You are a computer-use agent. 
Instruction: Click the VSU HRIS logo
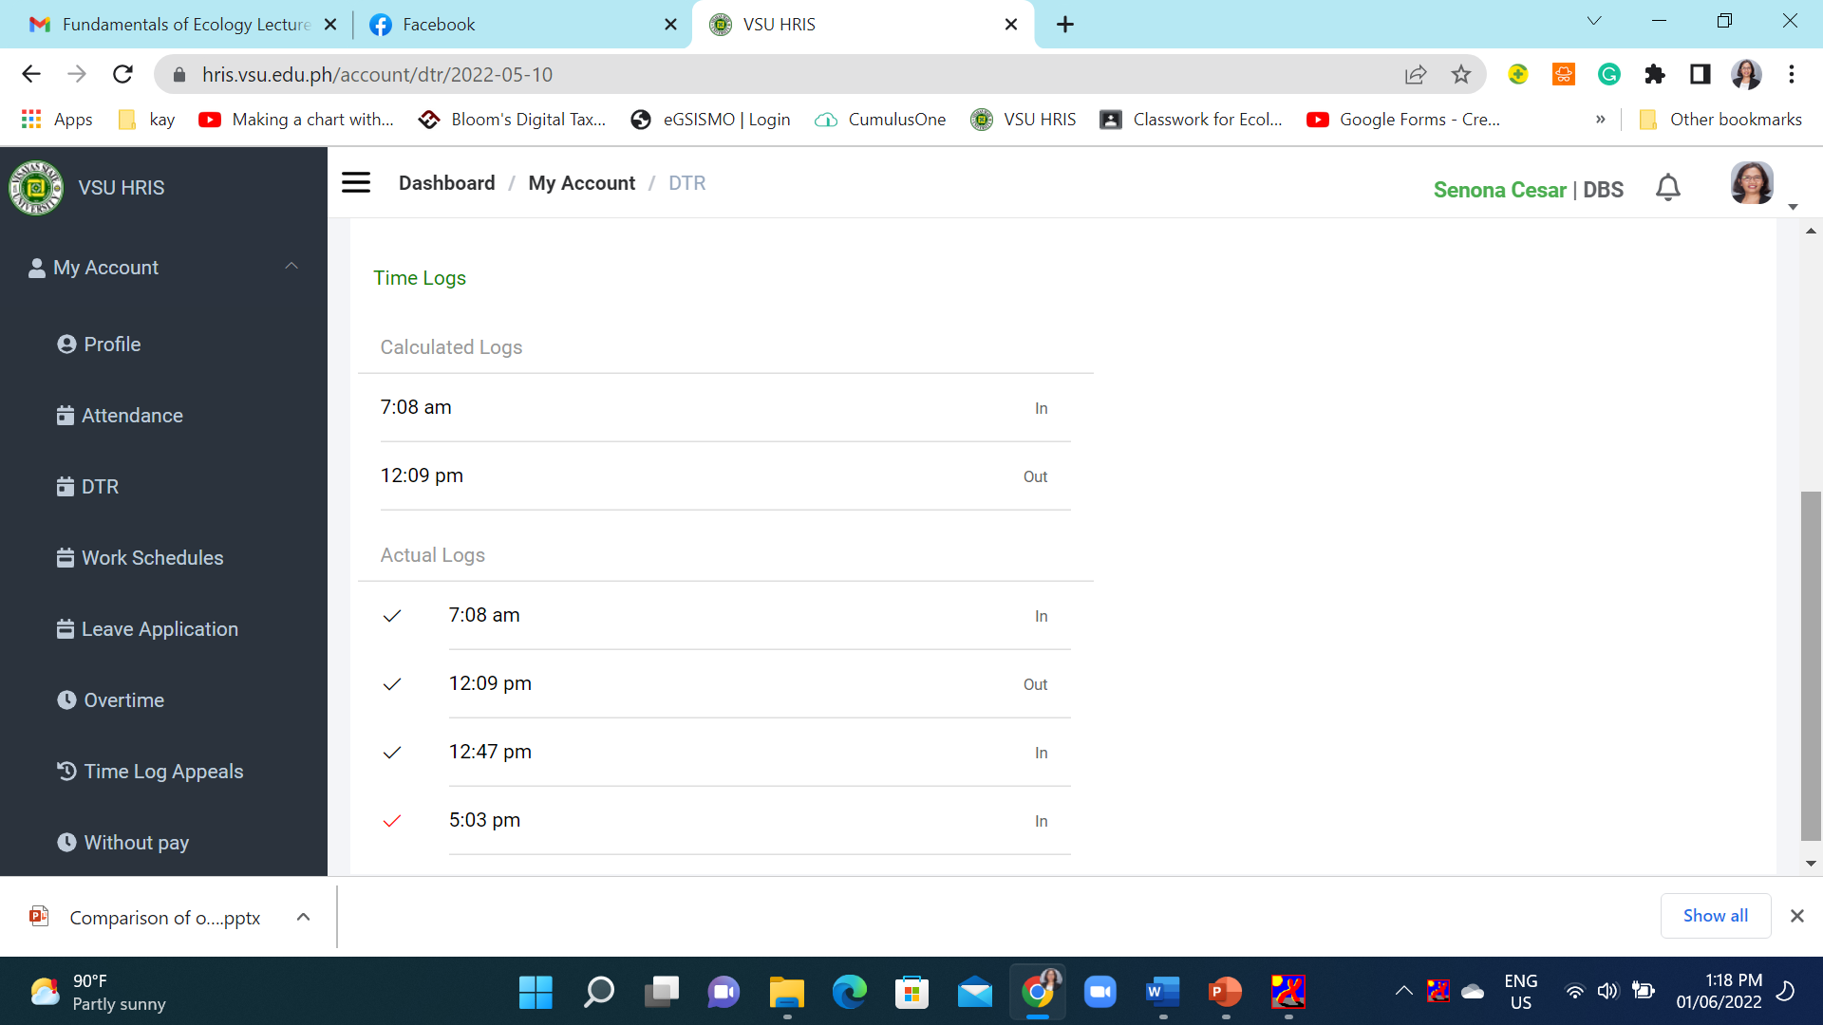(x=36, y=188)
